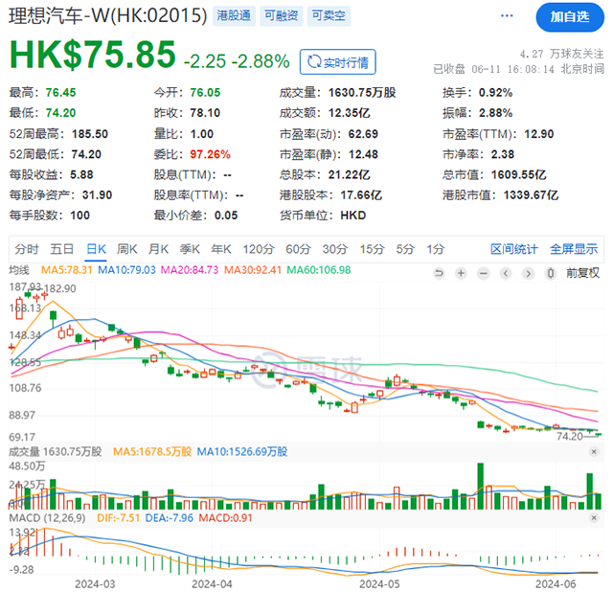Viewport: 613px width, 592px height.
Task: Click the 74.20 low price marker on chart
Action: tap(569, 437)
